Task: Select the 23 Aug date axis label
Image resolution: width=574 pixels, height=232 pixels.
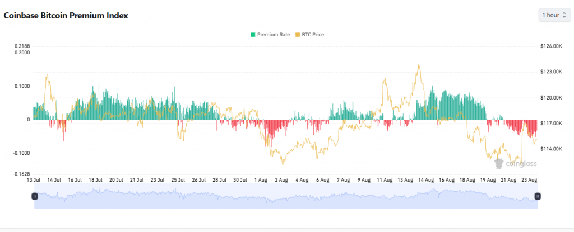Action: 529,180
